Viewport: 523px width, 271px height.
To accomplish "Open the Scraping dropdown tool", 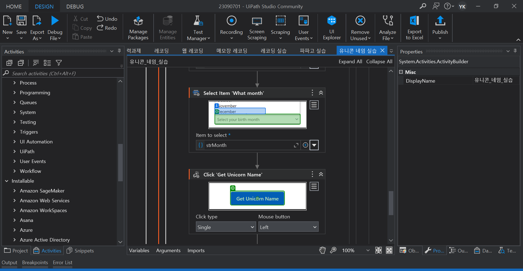I will [x=280, y=28].
